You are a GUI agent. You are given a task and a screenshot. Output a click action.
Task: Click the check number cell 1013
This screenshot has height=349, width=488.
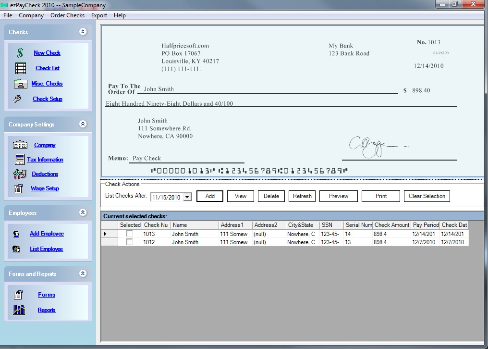tap(156, 234)
